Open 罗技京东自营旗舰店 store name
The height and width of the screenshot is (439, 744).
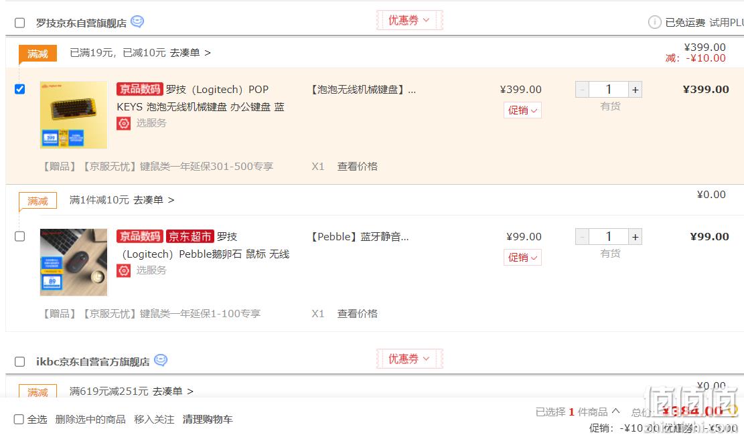click(81, 23)
